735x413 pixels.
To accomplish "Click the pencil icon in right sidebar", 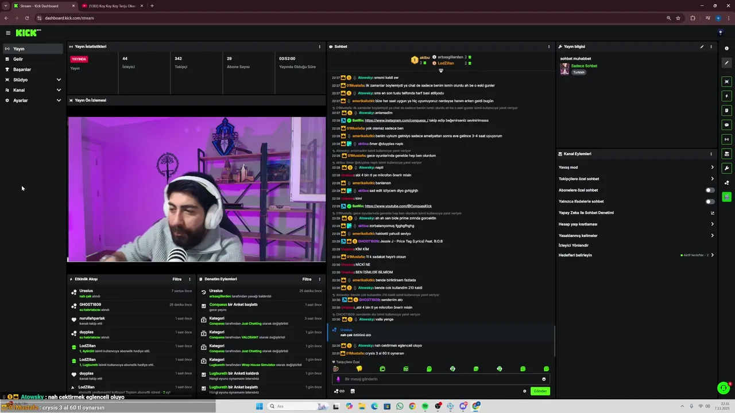I will click(x=726, y=63).
